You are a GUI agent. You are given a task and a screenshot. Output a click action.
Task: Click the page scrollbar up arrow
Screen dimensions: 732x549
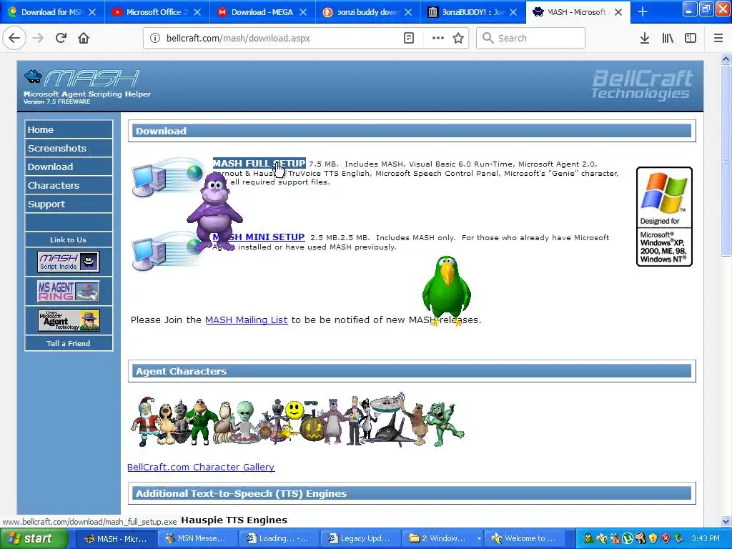[726, 59]
